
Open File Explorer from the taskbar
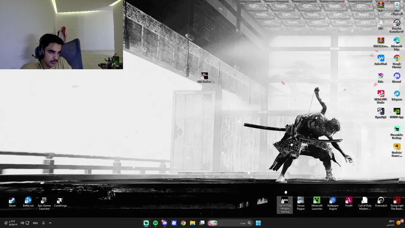pos(192,223)
